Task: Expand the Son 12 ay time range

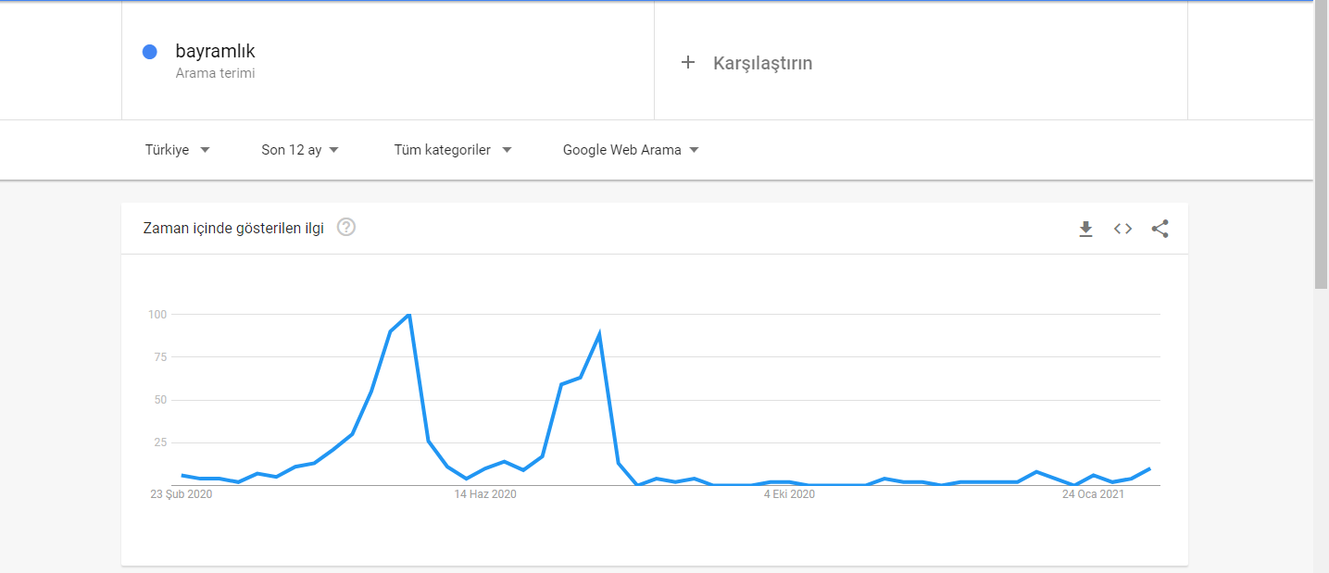Action: tap(300, 150)
